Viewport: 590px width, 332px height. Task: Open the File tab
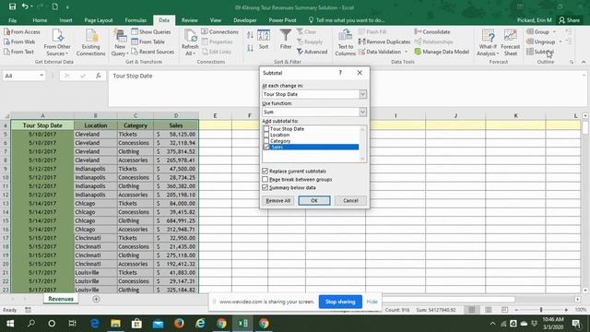pyautogui.click(x=12, y=20)
